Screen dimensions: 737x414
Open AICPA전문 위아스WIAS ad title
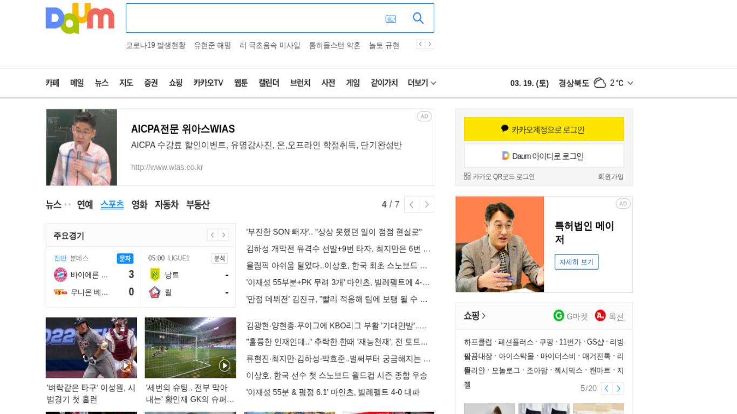click(183, 129)
